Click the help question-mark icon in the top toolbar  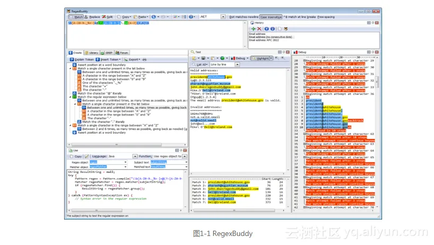click(x=191, y=17)
